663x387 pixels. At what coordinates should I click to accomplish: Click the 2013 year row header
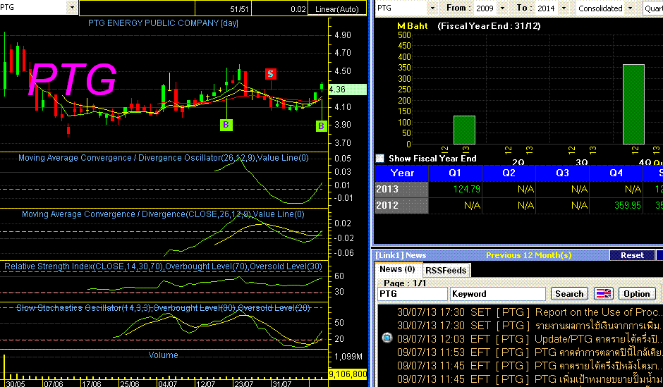coord(401,190)
